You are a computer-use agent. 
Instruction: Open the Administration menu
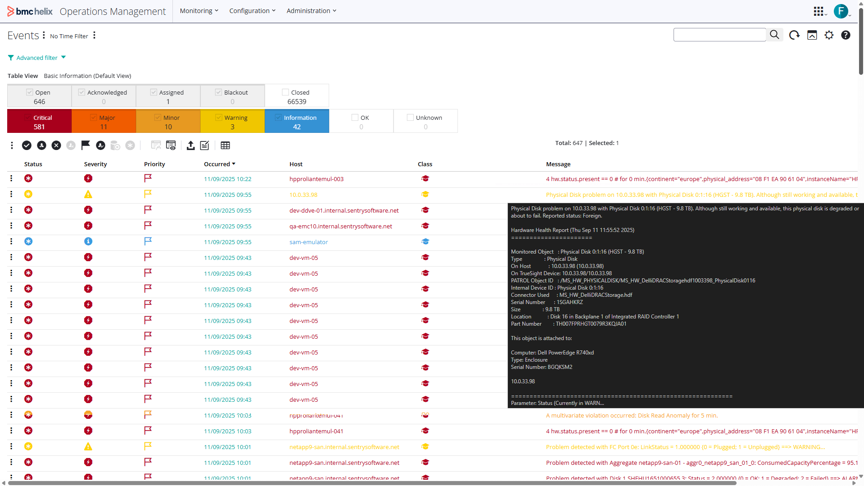pos(311,11)
